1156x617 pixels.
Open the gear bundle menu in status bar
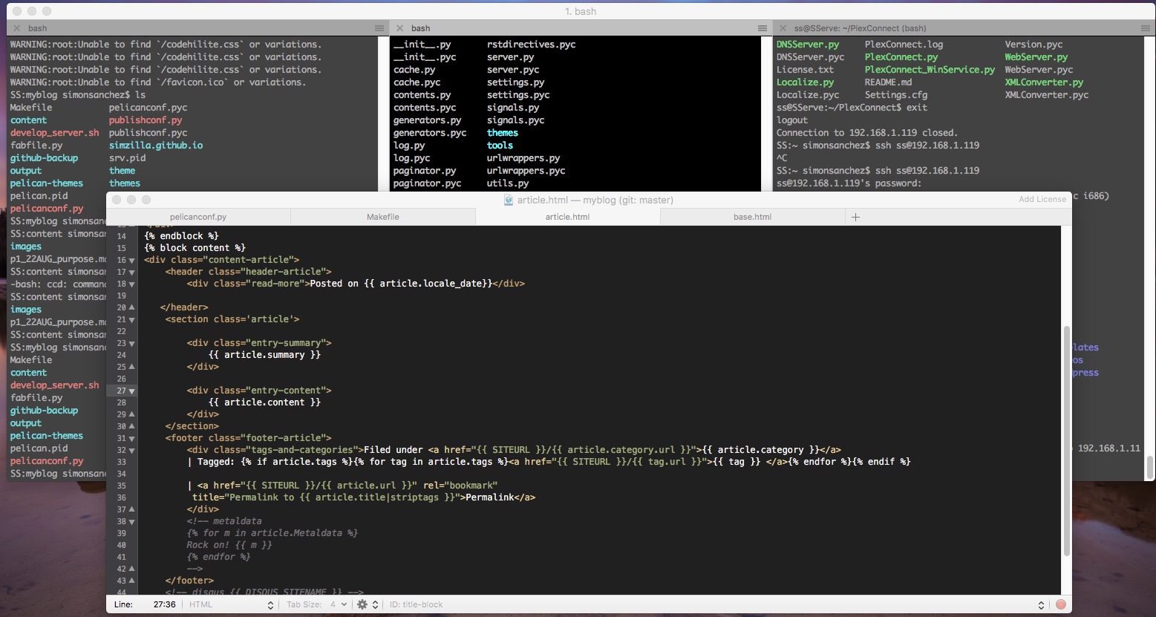[x=362, y=604]
